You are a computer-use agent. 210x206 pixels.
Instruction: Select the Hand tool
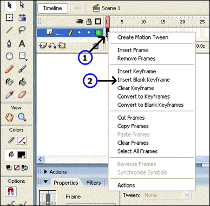click(9, 117)
